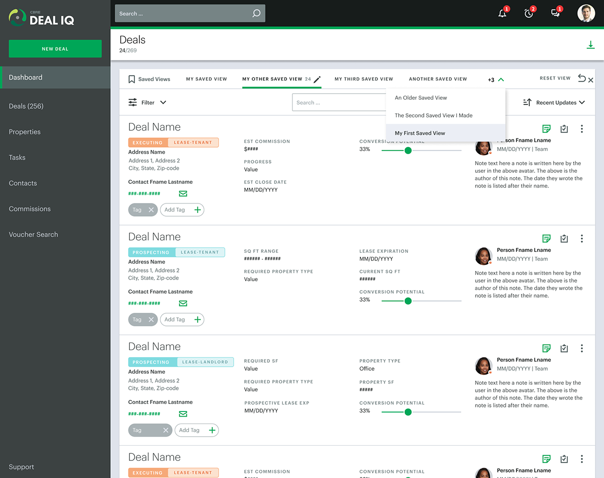The height and width of the screenshot is (478, 604).
Task: Click Add Tag on Prospecting Lease-Landlord deal
Action: [x=197, y=430]
